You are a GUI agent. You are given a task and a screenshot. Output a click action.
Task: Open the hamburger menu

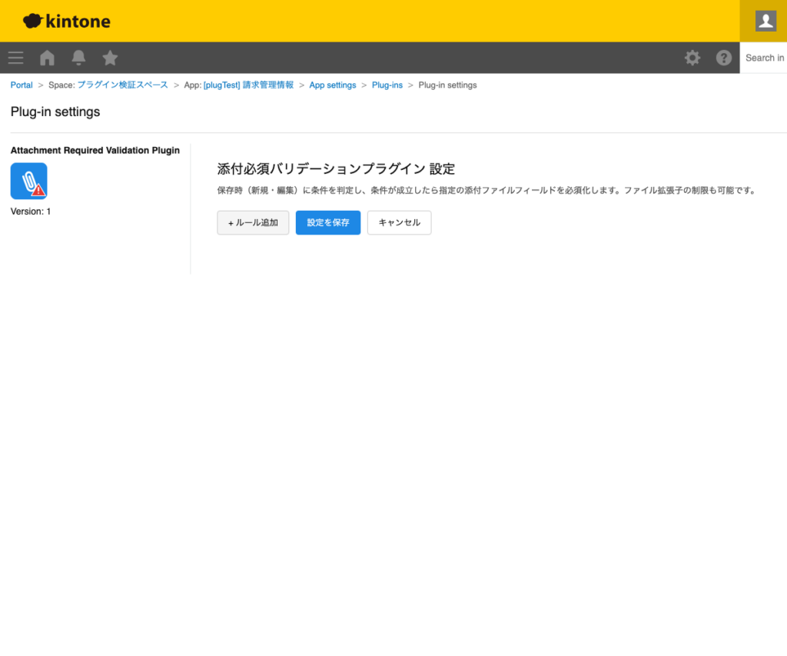click(x=15, y=58)
